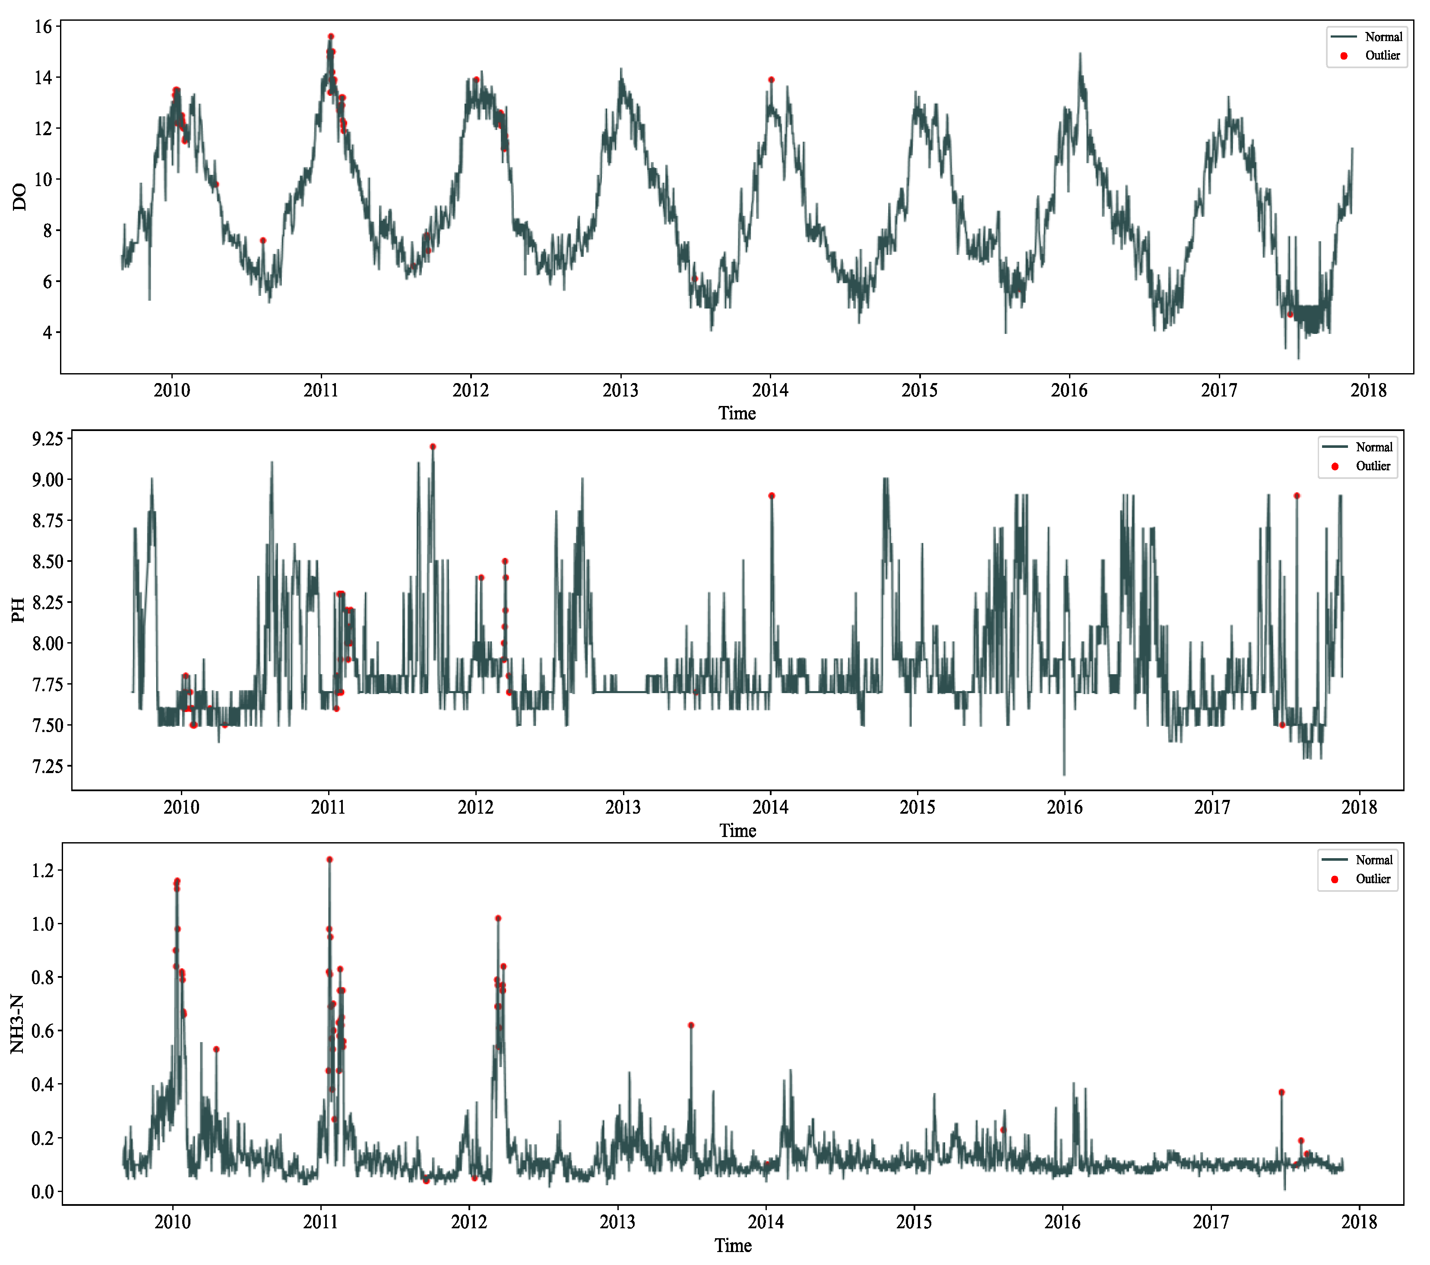
Task: Click the highest DO outlier point near 2011
Action: tap(331, 36)
